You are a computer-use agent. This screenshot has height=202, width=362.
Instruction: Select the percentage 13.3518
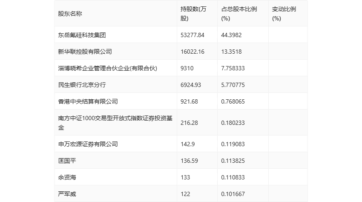[x=231, y=52]
